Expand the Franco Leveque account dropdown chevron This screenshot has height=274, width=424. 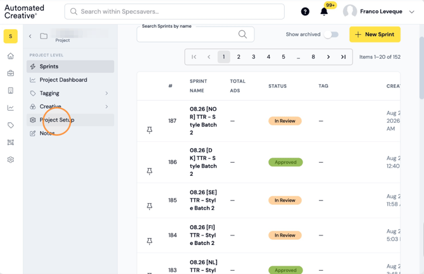coord(411,12)
